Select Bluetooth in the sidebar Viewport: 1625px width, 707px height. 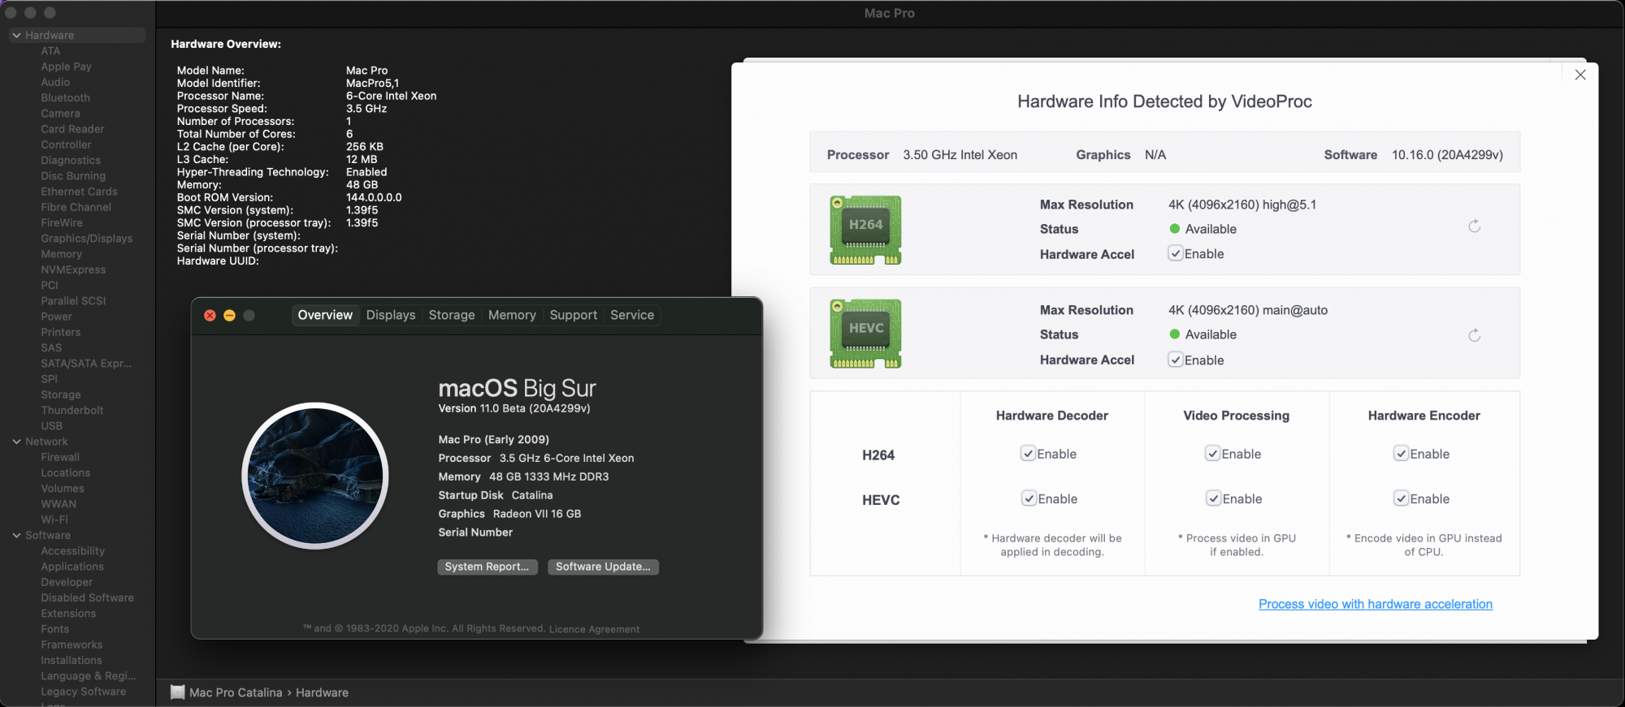65,97
